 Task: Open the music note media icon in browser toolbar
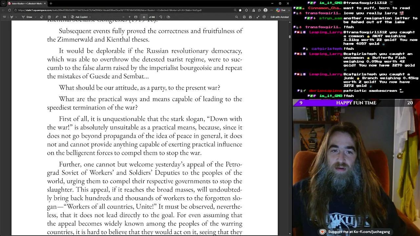(x=253, y=10)
